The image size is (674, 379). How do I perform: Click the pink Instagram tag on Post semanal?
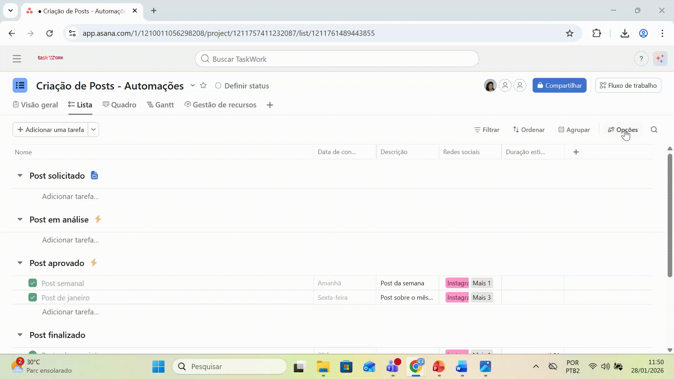click(x=457, y=283)
